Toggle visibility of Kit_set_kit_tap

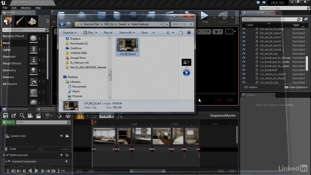243,53
